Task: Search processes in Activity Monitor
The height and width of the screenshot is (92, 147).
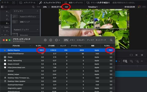Action: 111,40
